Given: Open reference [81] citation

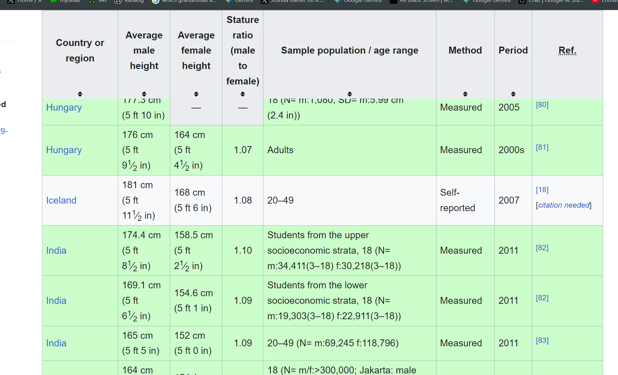Looking at the screenshot, I should (x=542, y=147).
